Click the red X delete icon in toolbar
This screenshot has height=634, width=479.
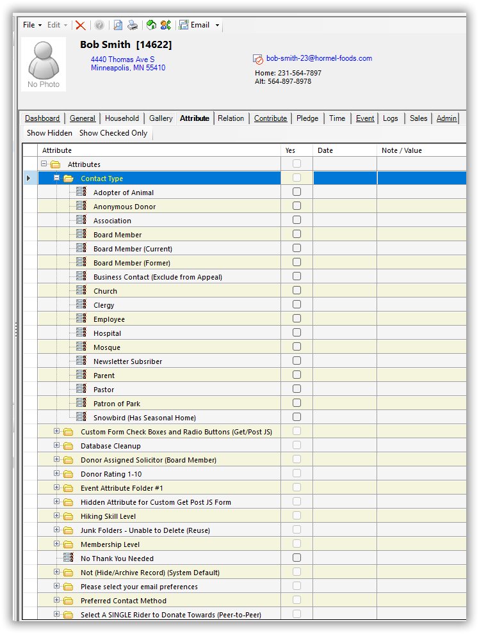(x=81, y=25)
